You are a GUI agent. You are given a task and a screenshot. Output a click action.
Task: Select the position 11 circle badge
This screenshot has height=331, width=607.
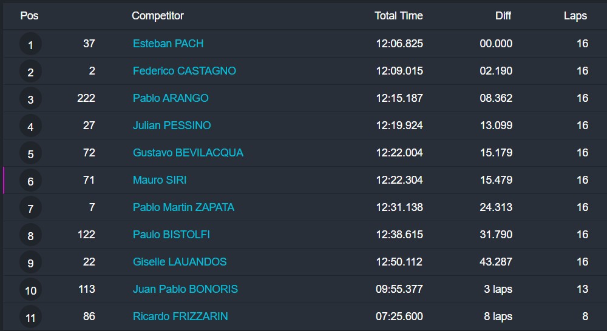(30, 317)
